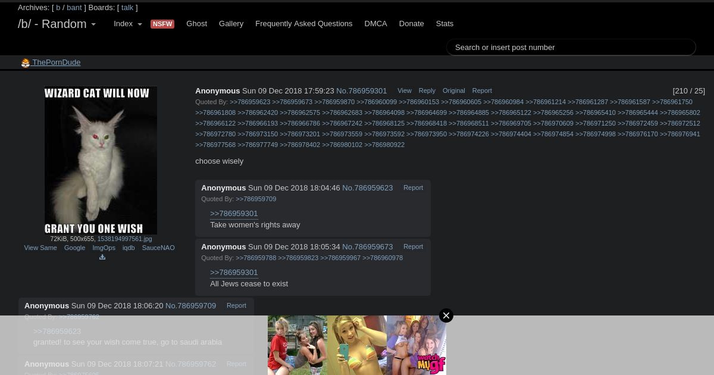Click the watchmygf ad image
The width and height of the screenshot is (714, 375).
coord(416,345)
